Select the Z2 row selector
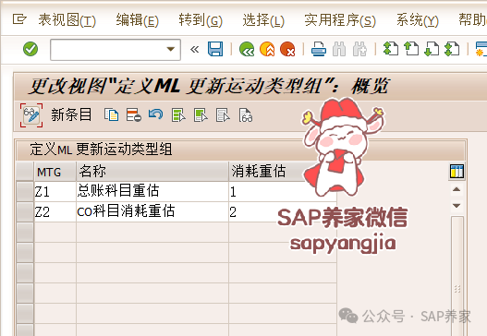 [25, 212]
